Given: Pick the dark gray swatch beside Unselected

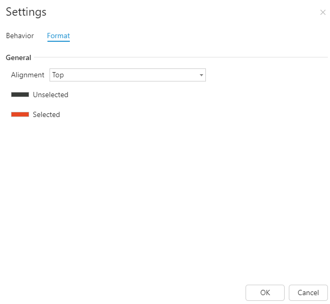Looking at the screenshot, I should [20, 95].
